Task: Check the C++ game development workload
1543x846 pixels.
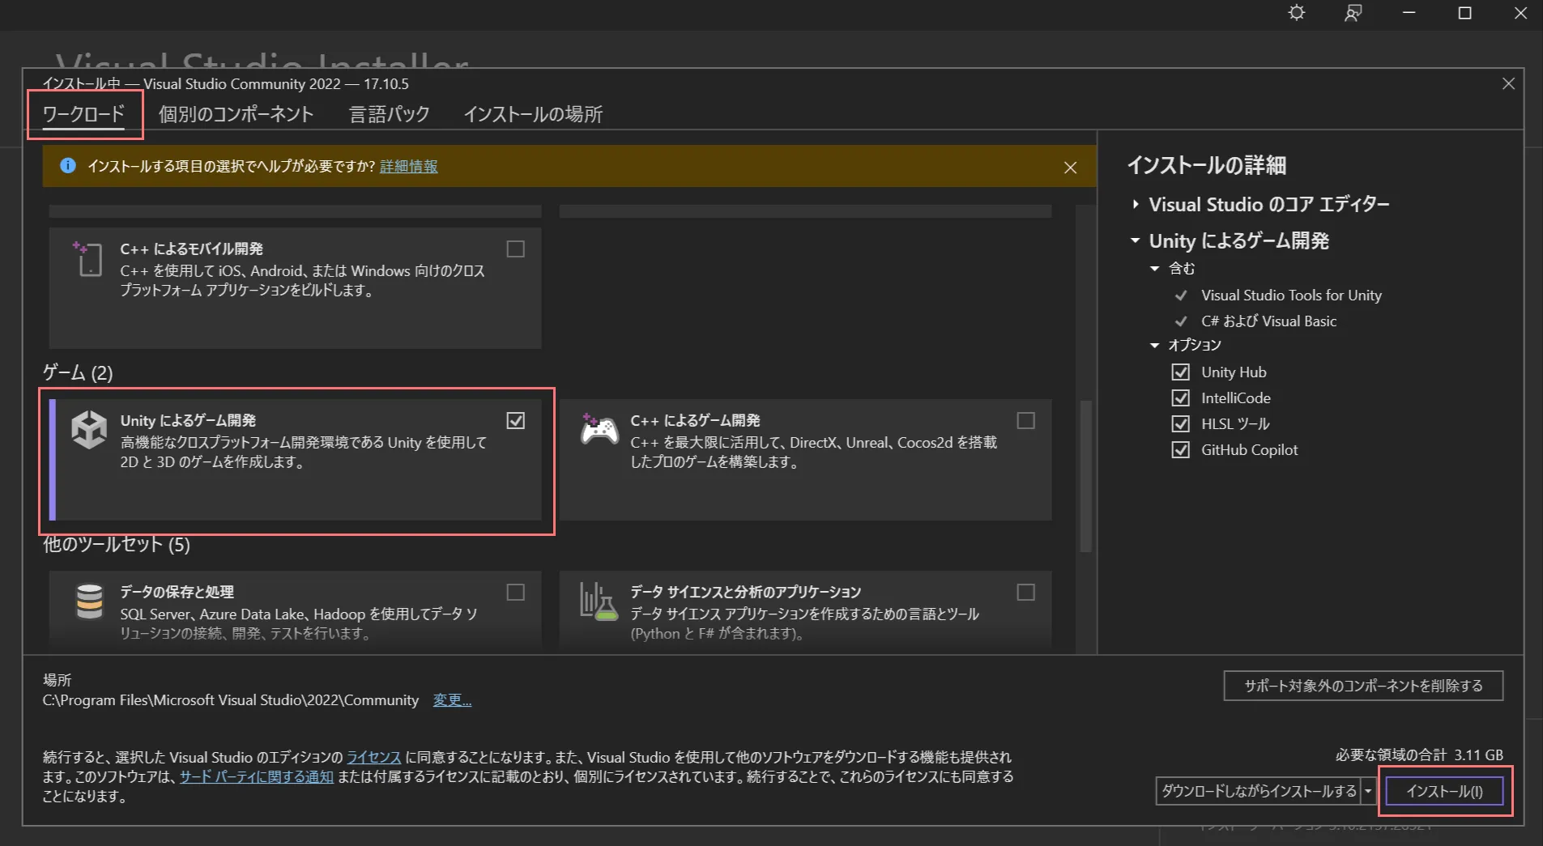Action: coord(1025,421)
